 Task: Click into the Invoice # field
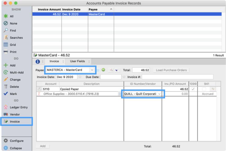[x=177, y=77]
